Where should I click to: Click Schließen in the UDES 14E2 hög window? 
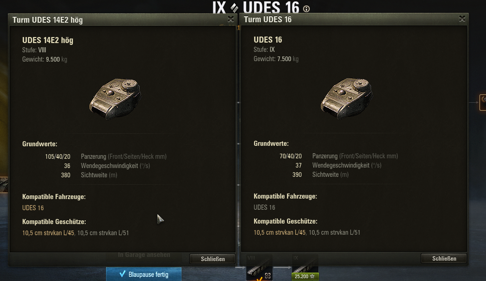click(212, 259)
